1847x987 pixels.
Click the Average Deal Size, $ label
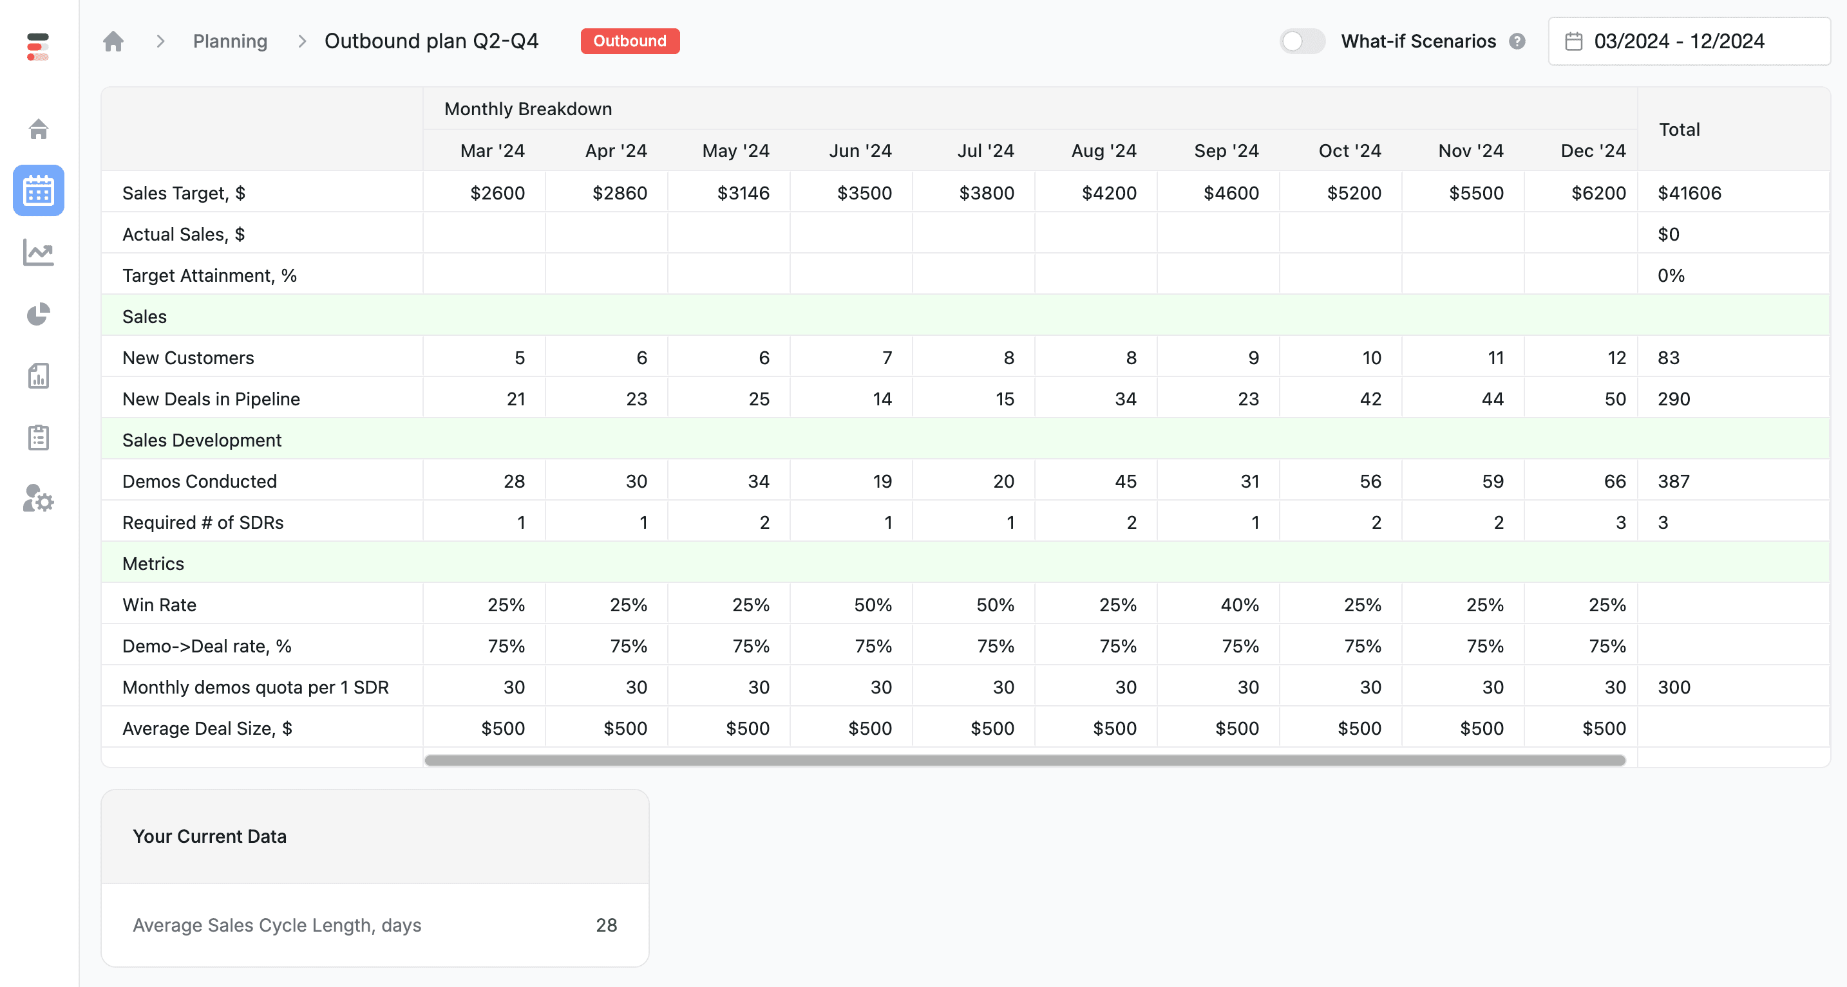(207, 728)
